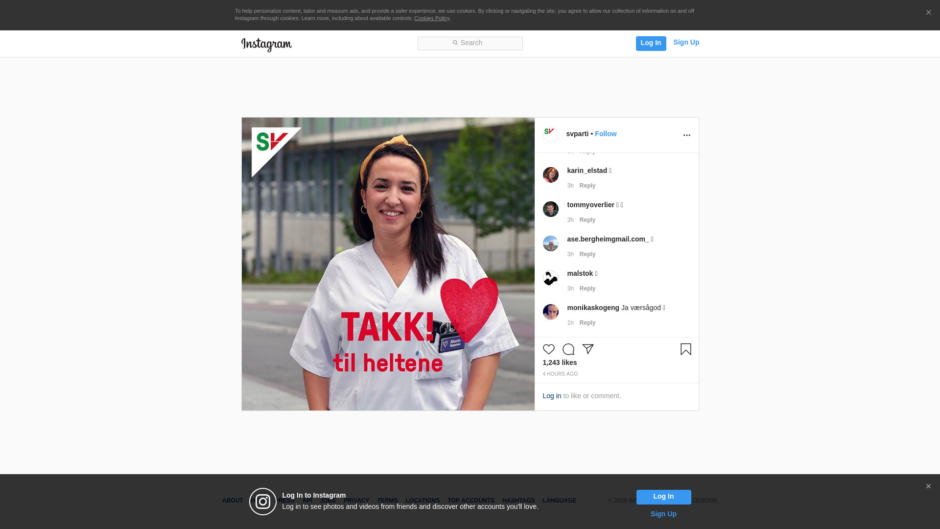
Task: Click Sign Up link in bottom banner
Action: pos(663,514)
